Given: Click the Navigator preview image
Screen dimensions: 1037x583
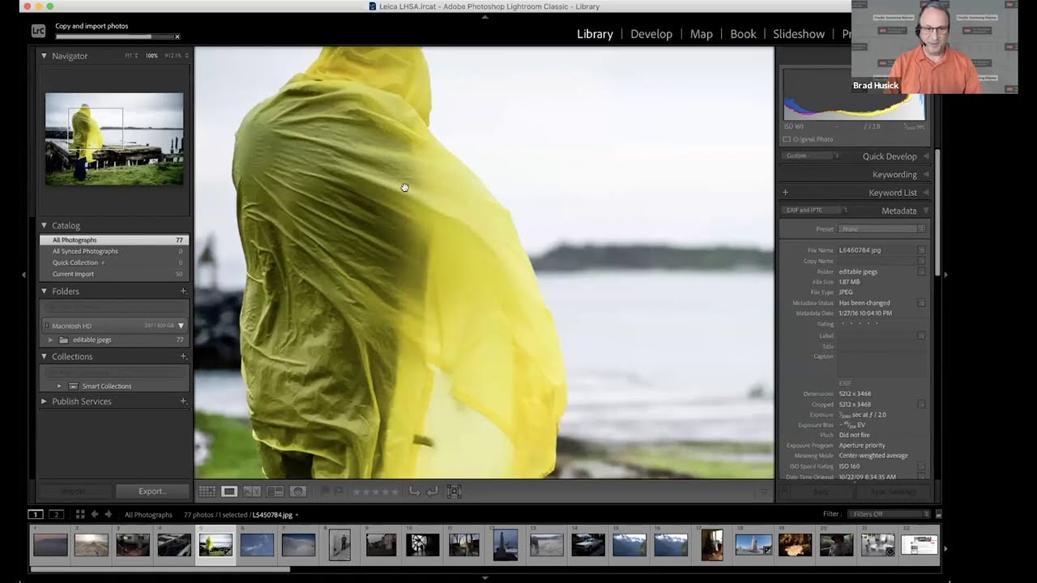Looking at the screenshot, I should tap(114, 138).
